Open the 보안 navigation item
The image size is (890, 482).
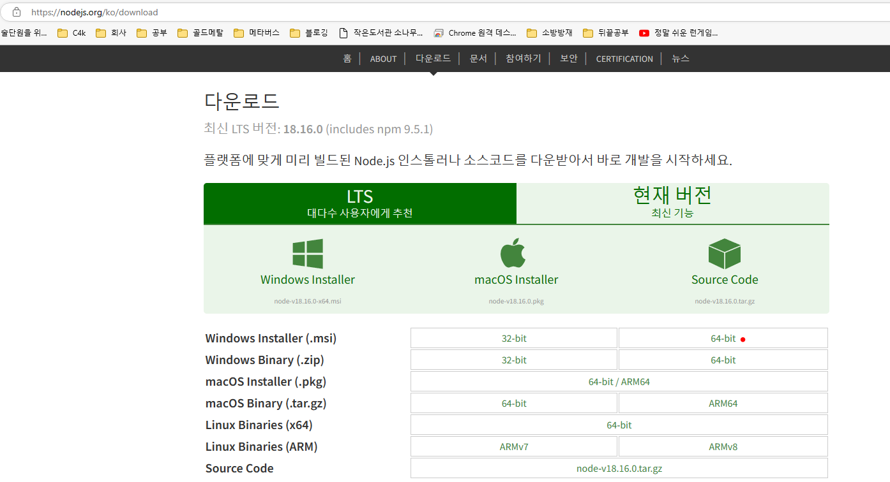tap(569, 59)
